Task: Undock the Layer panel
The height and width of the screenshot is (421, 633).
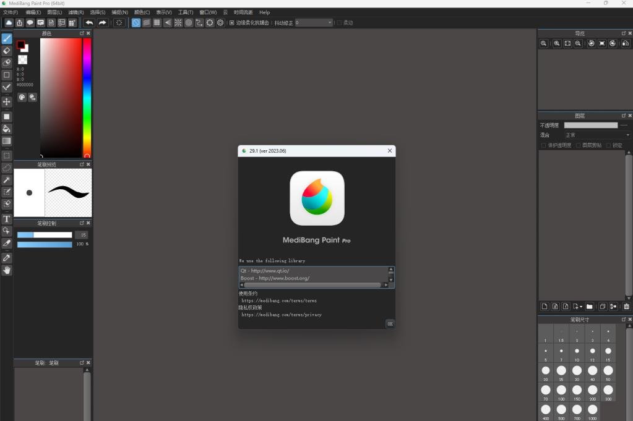Action: [624, 116]
